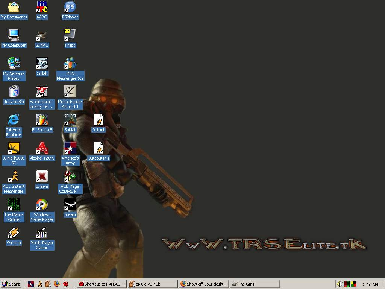Image resolution: width=385 pixels, height=289 pixels.
Task: Switch to the Firefox 'Show off your deskt...' window
Action: click(204, 284)
